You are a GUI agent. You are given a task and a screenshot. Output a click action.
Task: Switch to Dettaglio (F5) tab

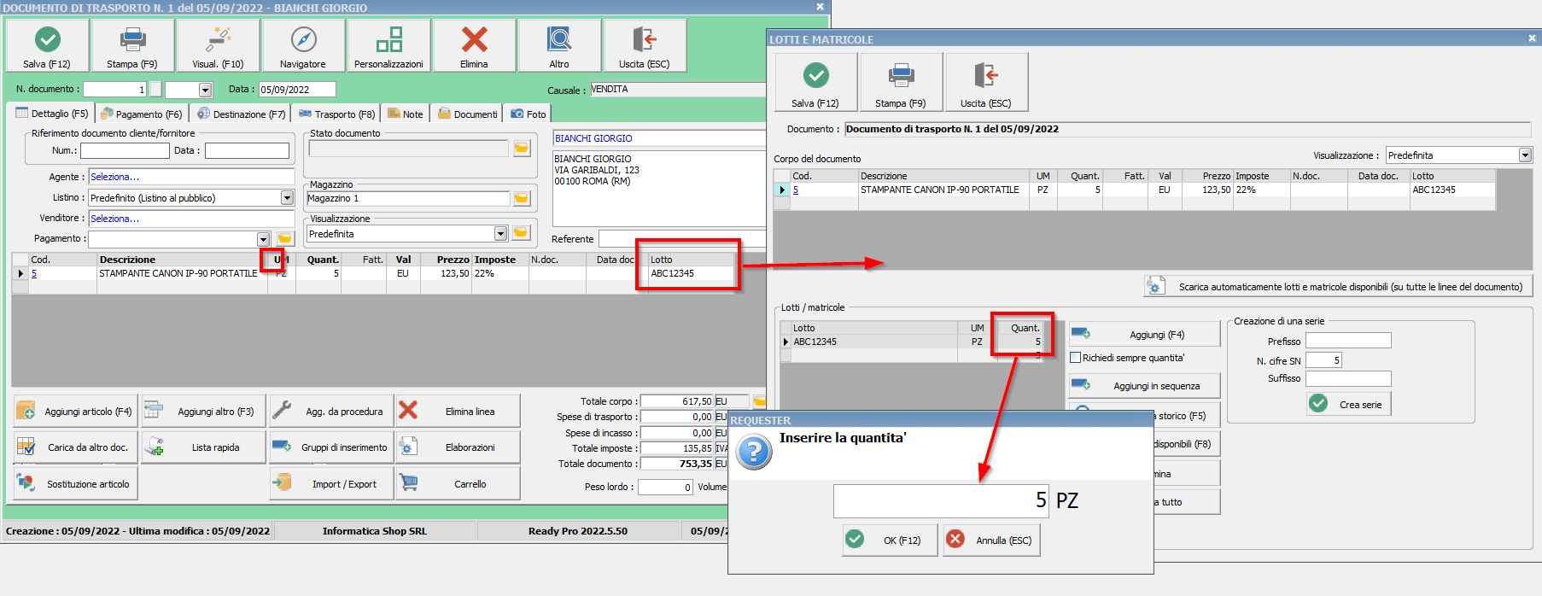click(52, 114)
